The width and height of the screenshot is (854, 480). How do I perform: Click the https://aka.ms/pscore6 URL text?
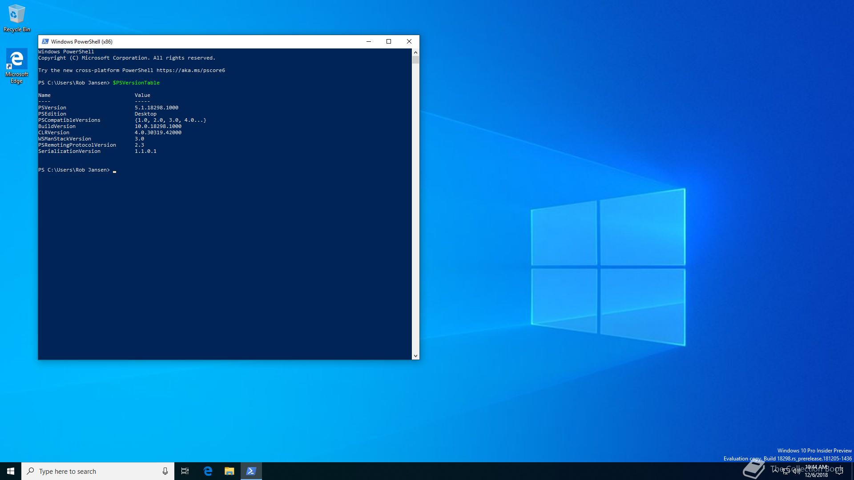point(191,70)
